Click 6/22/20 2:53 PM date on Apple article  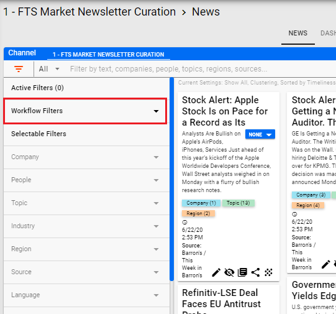(x=193, y=234)
